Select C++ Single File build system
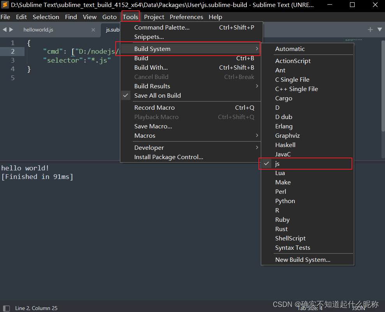Screen dimensions: 385x312 tap(308, 89)
